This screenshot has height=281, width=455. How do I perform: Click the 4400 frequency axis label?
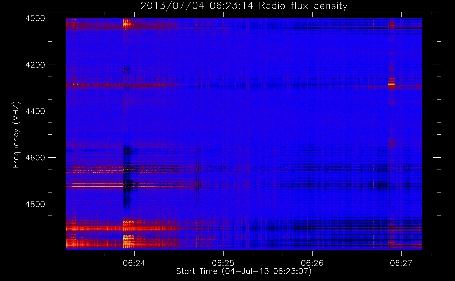pyautogui.click(x=35, y=111)
